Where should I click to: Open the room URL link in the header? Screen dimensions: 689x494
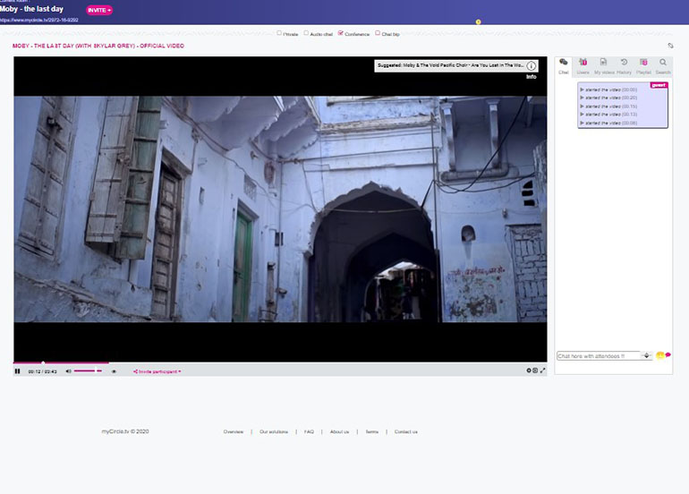[x=39, y=20]
